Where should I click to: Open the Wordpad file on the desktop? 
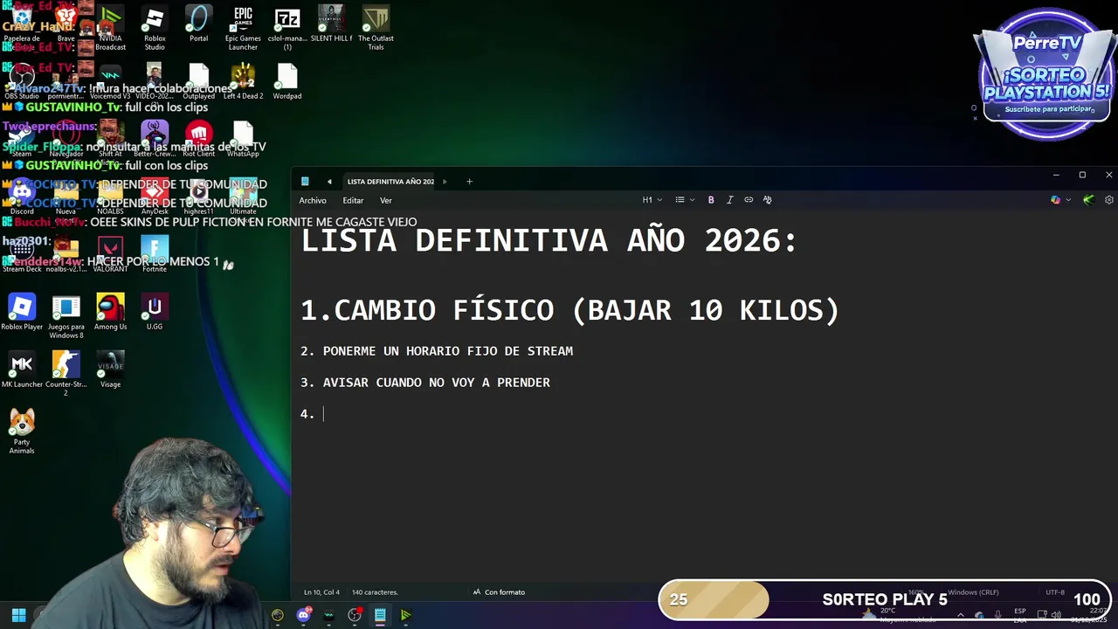coord(287,81)
